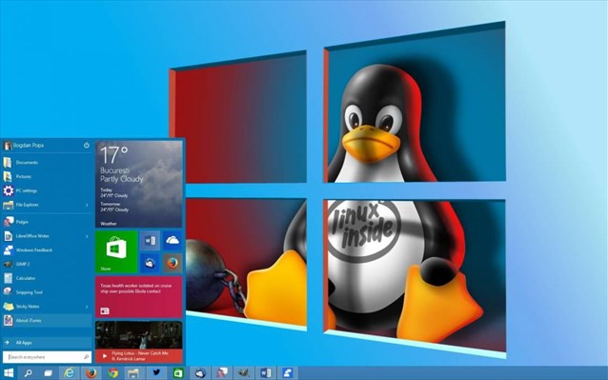The height and width of the screenshot is (380, 608).
Task: Open the green Store icon on the taskbar
Action: click(178, 373)
